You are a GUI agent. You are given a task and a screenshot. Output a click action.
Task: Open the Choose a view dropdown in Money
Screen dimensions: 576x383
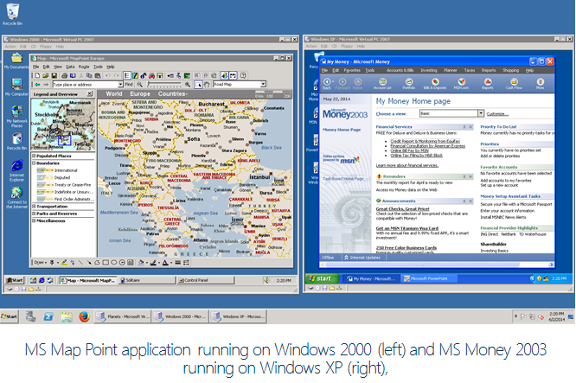pos(481,113)
